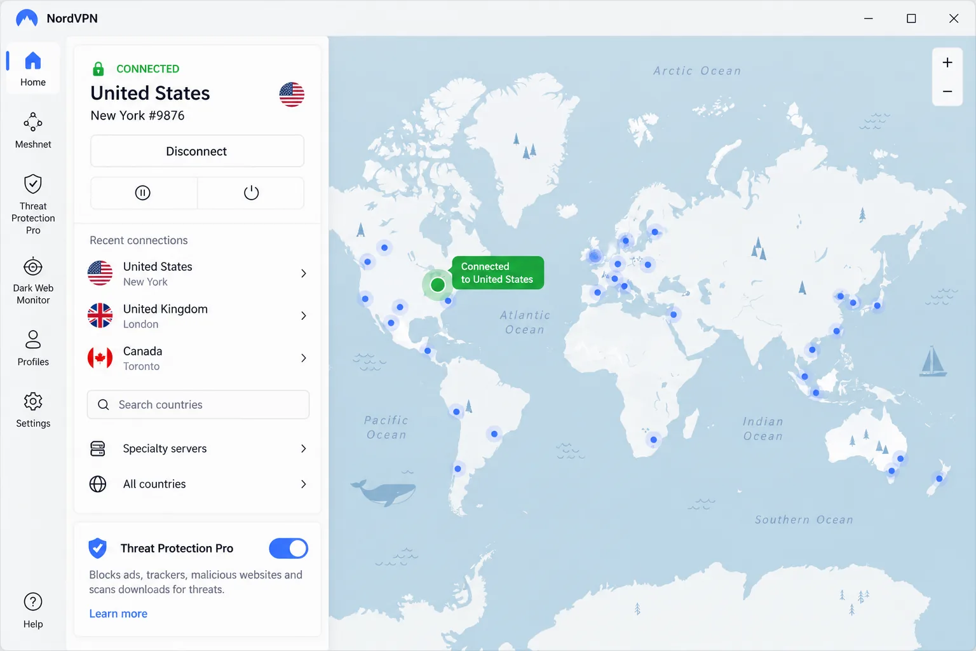Screen dimensions: 976x651
Task: Focus the Search countries field
Action: click(x=198, y=405)
